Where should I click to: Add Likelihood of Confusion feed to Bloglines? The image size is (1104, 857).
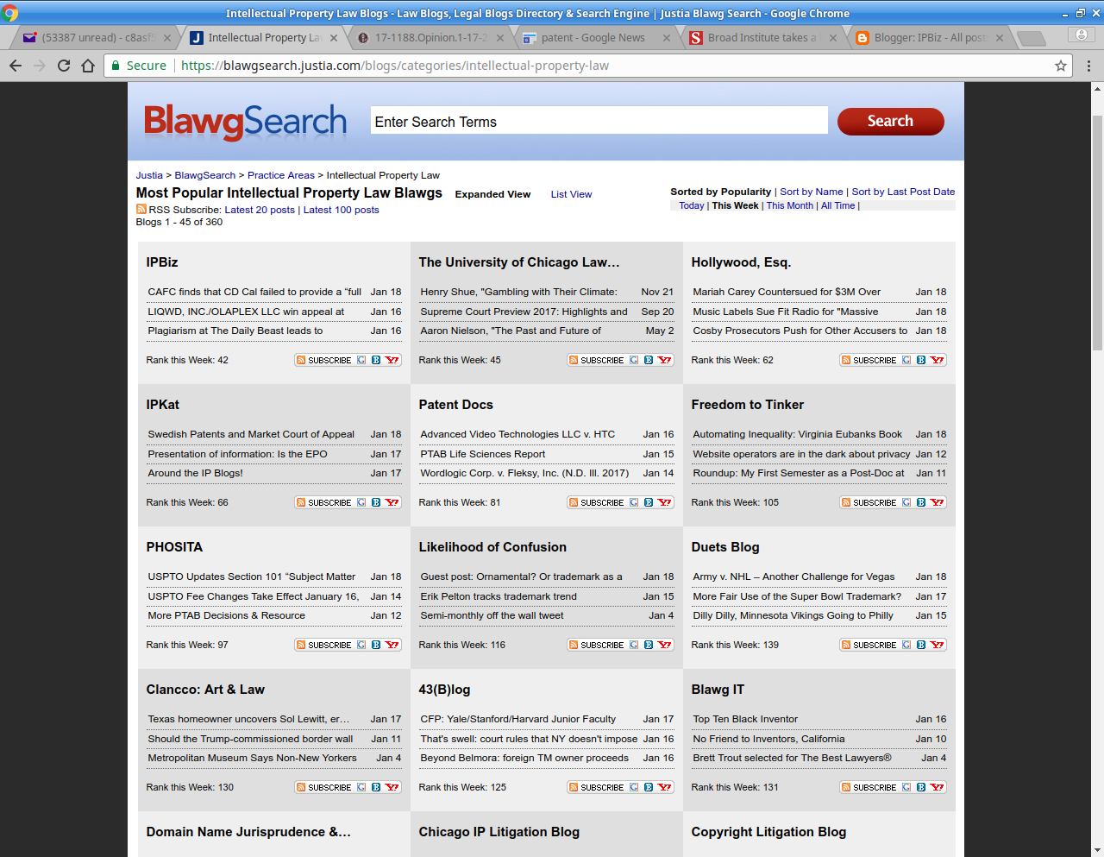pyautogui.click(x=649, y=645)
